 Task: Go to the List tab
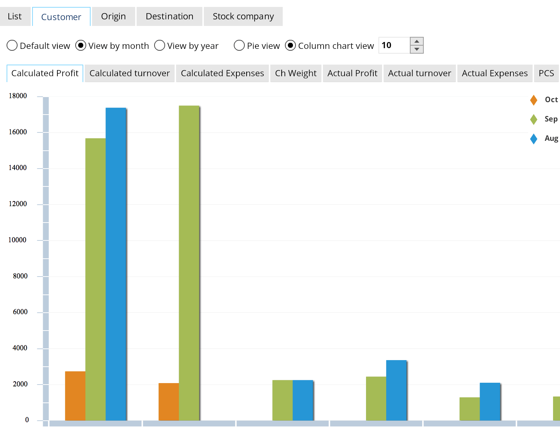[x=15, y=16]
